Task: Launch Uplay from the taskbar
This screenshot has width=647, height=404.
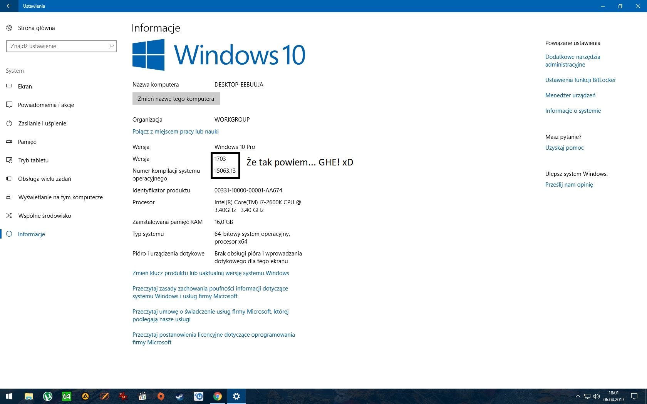Action: click(x=198, y=396)
